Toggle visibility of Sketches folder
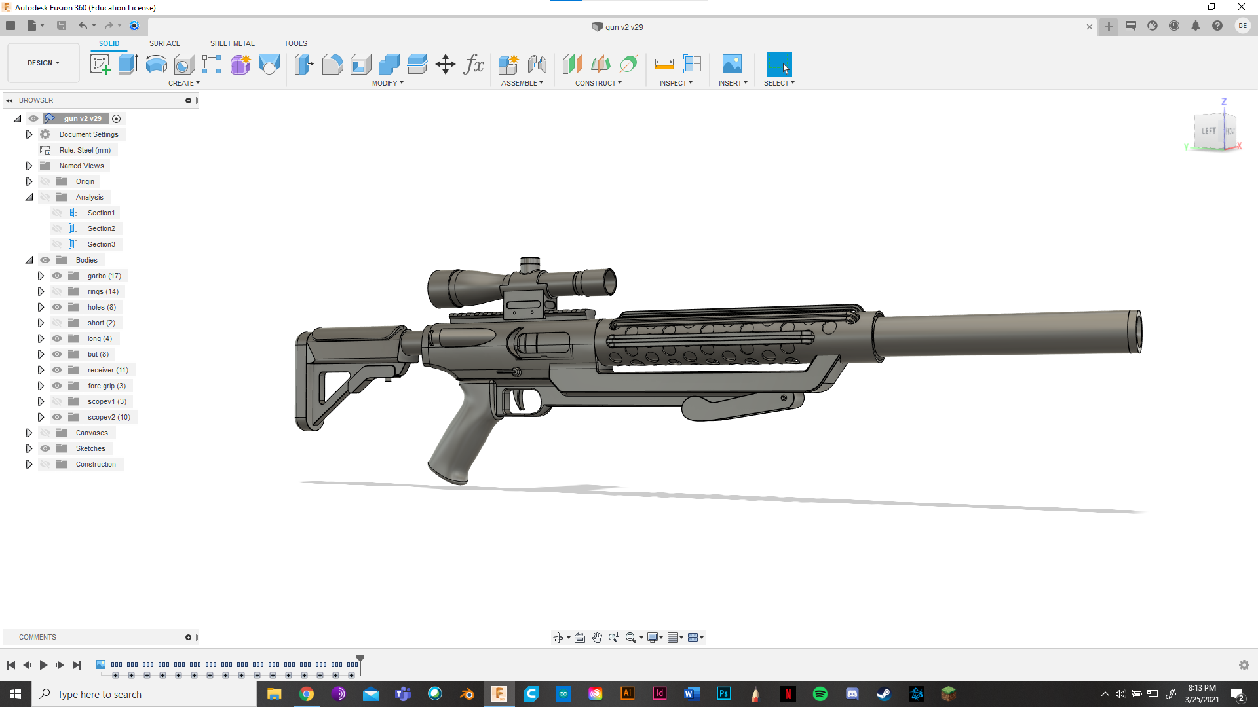The height and width of the screenshot is (707, 1258). (x=45, y=448)
